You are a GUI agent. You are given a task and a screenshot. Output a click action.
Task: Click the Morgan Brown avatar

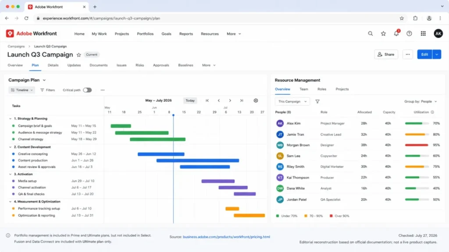pyautogui.click(x=280, y=145)
